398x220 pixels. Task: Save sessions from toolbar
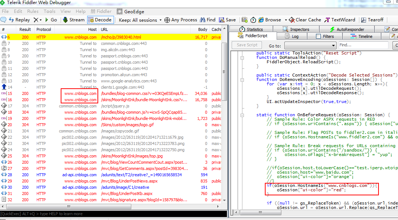(227, 20)
